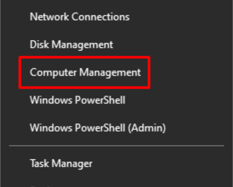Choose the first item under the separator line
The width and height of the screenshot is (233, 187).
(x=61, y=163)
